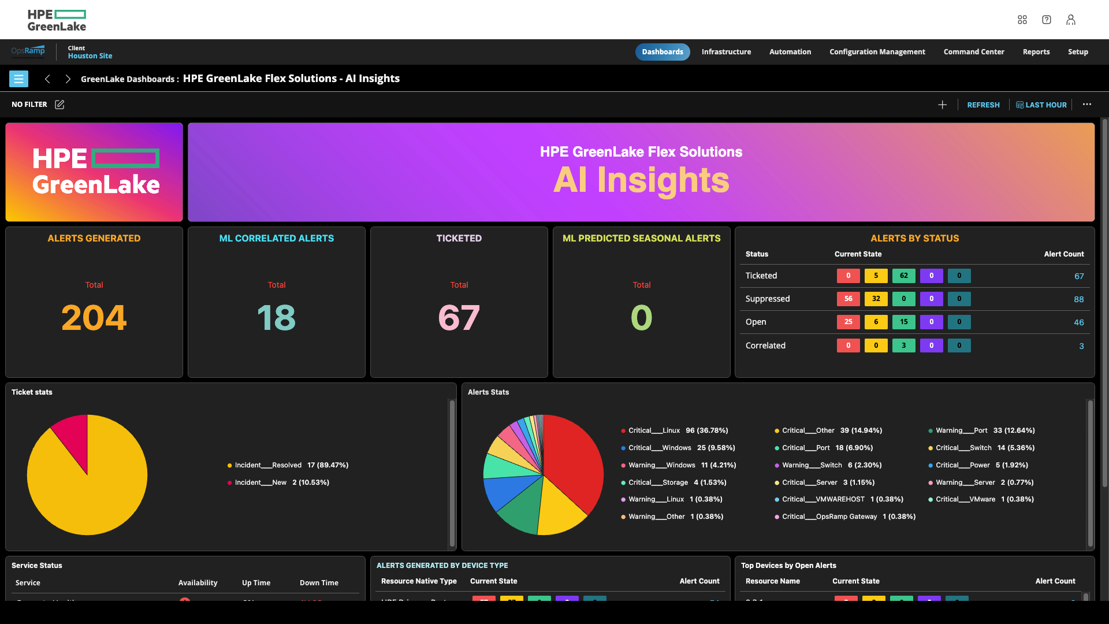Click the green 3 badge in Correlated row
Viewport: 1109px width, 624px height.
click(x=903, y=346)
